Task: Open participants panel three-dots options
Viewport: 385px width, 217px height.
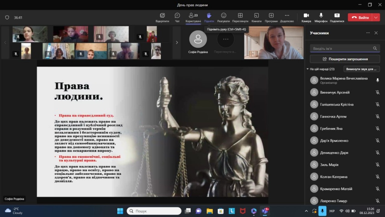Action: point(368,33)
